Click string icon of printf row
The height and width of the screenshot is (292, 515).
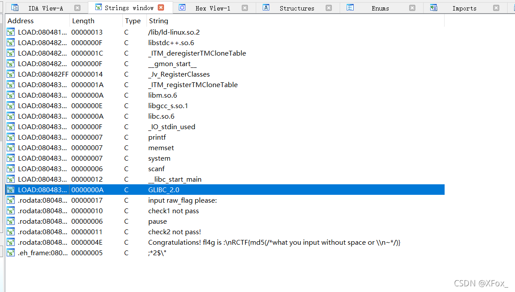click(x=11, y=137)
